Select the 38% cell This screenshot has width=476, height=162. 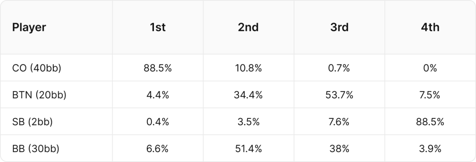click(x=339, y=149)
